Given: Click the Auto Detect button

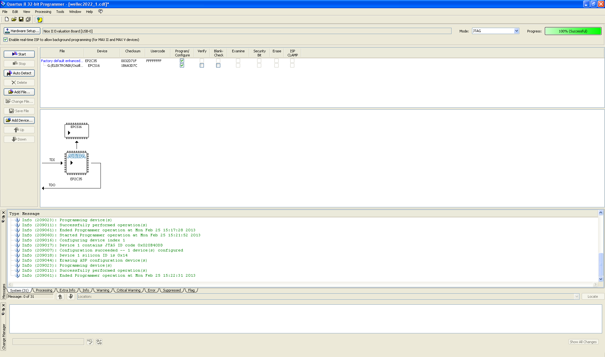Looking at the screenshot, I should [x=19, y=73].
